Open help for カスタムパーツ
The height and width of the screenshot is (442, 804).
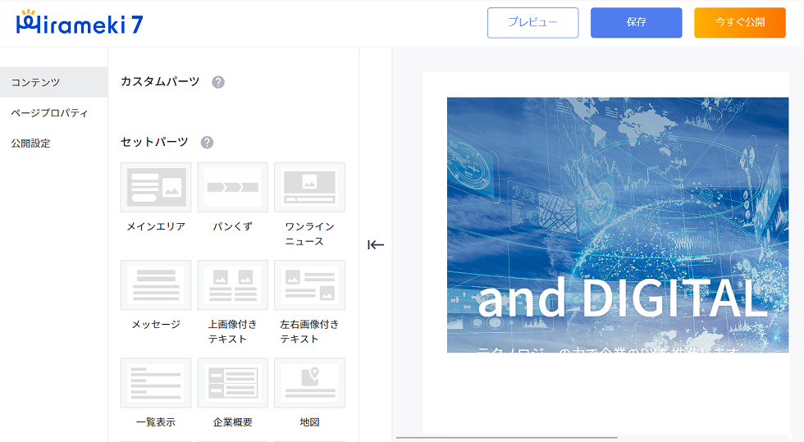click(218, 82)
